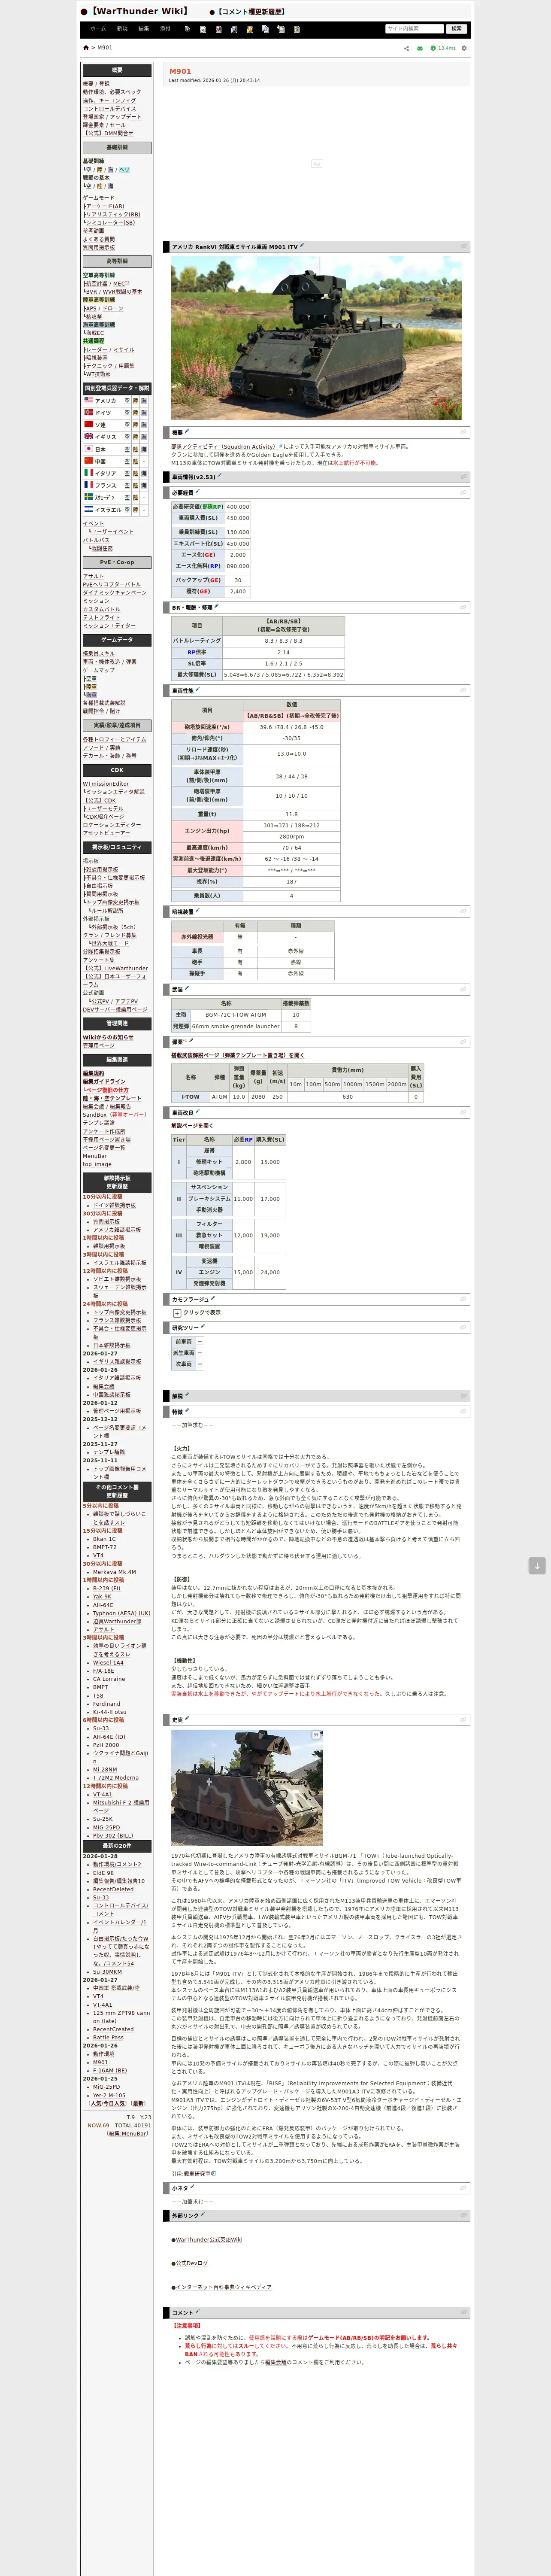Click the サイト内検索 search field
The width and height of the screenshot is (551, 2576).
pos(414,29)
